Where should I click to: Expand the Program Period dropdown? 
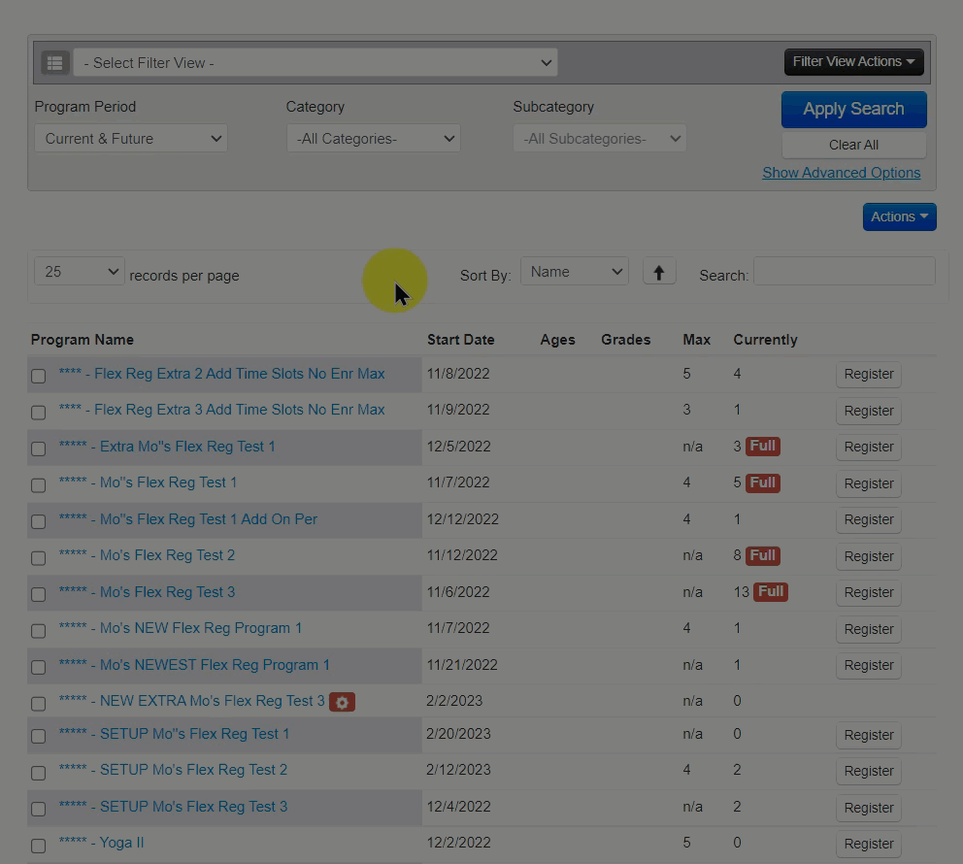[x=131, y=139]
